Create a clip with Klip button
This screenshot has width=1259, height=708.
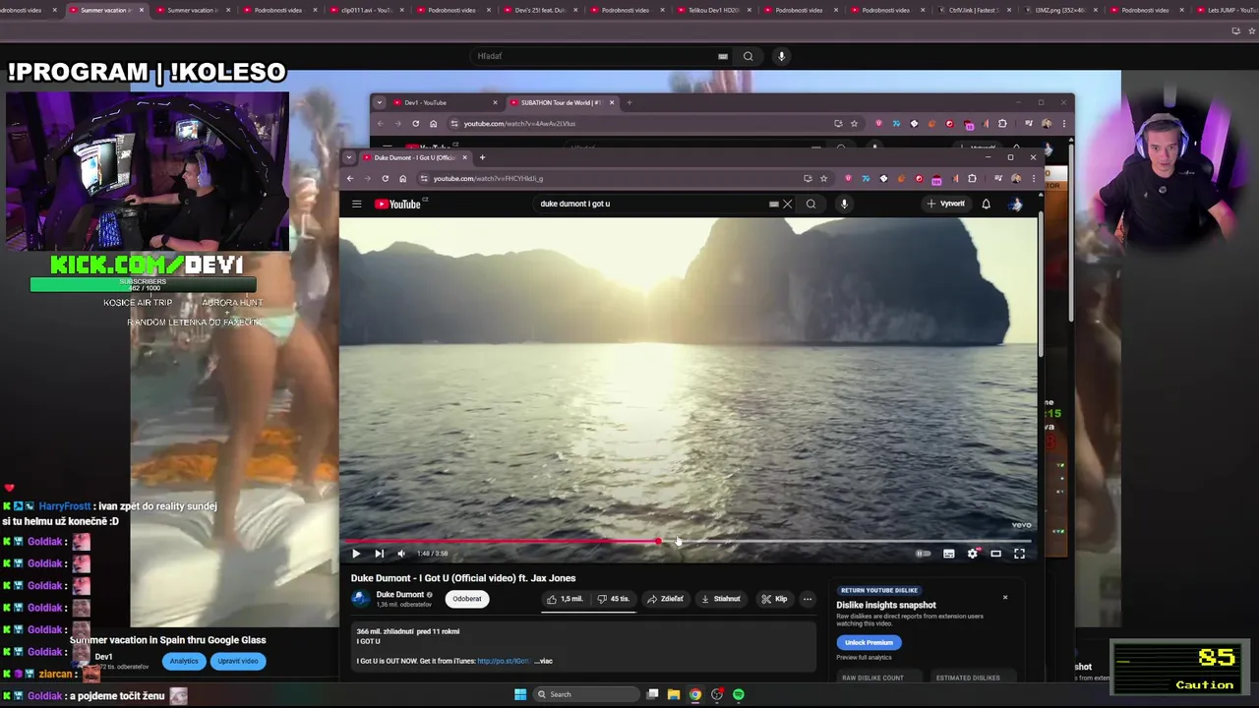click(774, 599)
